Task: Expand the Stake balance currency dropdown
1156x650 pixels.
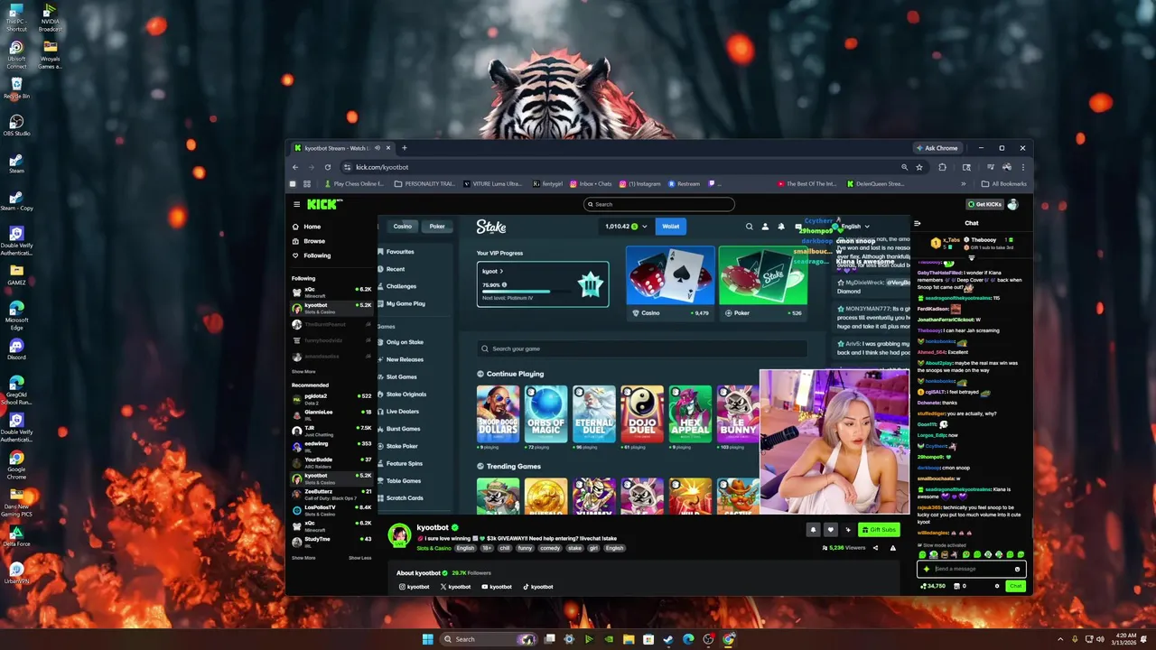Action: click(x=644, y=227)
